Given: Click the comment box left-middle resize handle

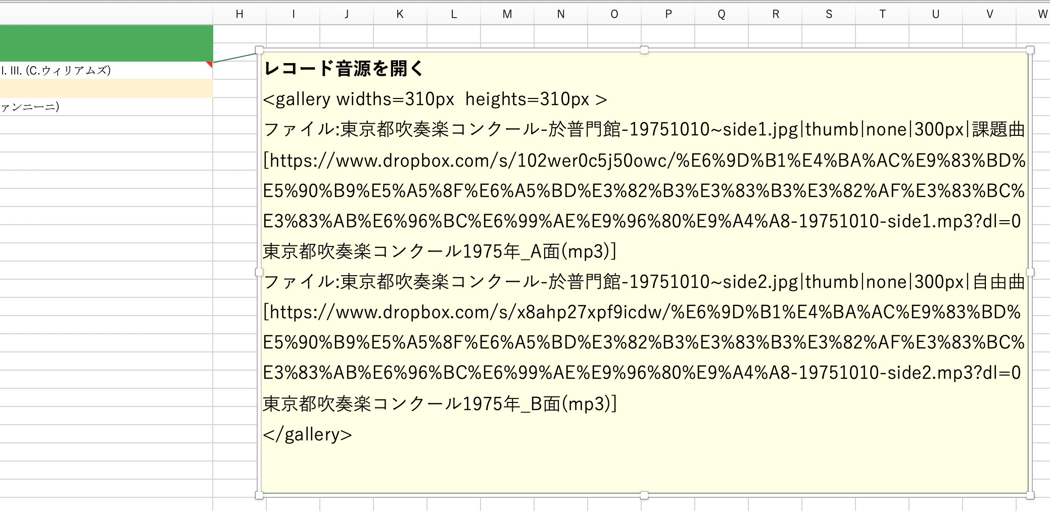Looking at the screenshot, I should coord(259,272).
